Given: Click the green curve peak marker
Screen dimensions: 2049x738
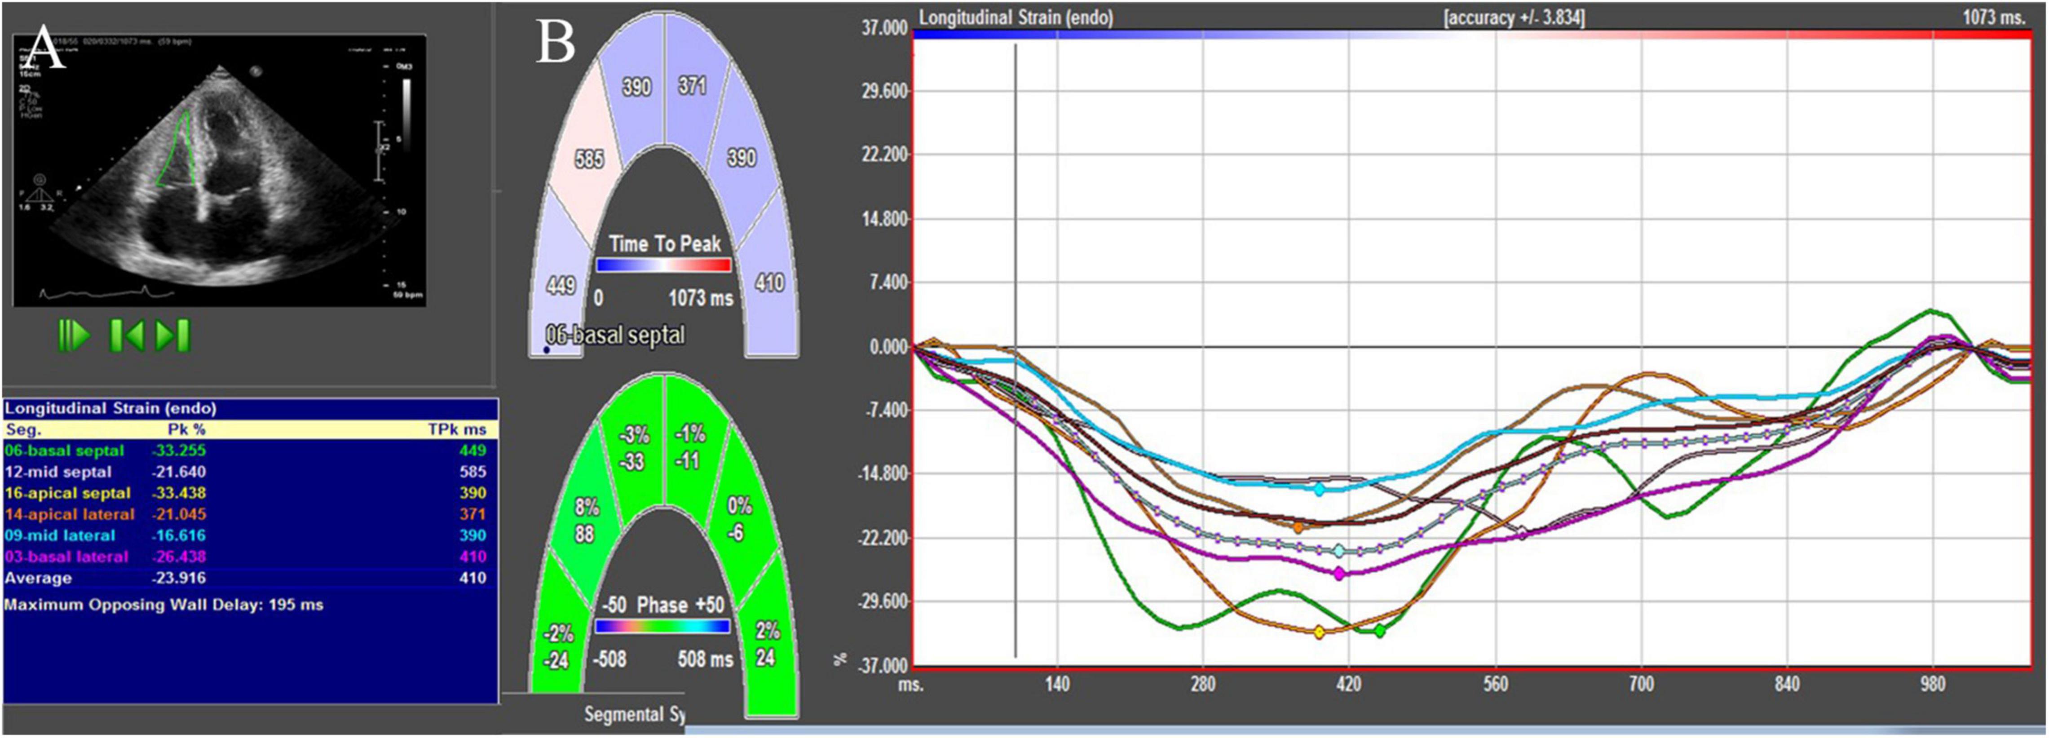Looking at the screenshot, I should click(x=1380, y=631).
